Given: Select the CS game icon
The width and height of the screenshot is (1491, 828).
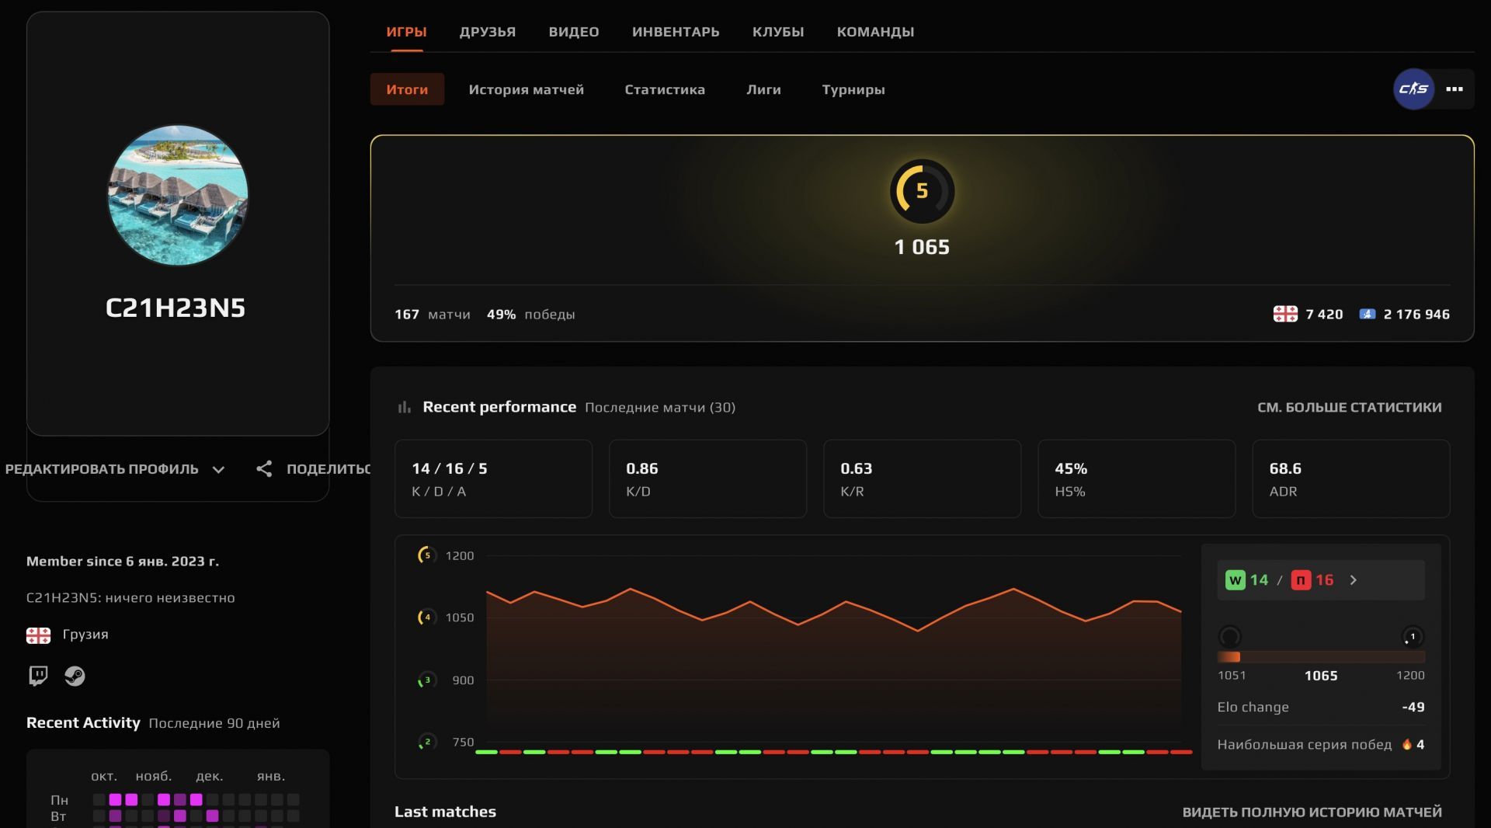Looking at the screenshot, I should tap(1413, 89).
